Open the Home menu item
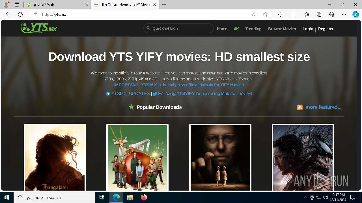 tap(222, 29)
